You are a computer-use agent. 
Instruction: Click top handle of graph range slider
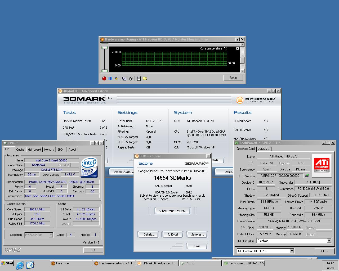[x=105, y=48]
